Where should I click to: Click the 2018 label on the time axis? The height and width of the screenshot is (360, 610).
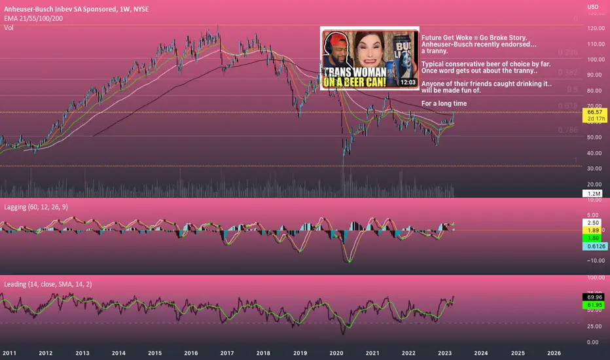[x=263, y=353]
